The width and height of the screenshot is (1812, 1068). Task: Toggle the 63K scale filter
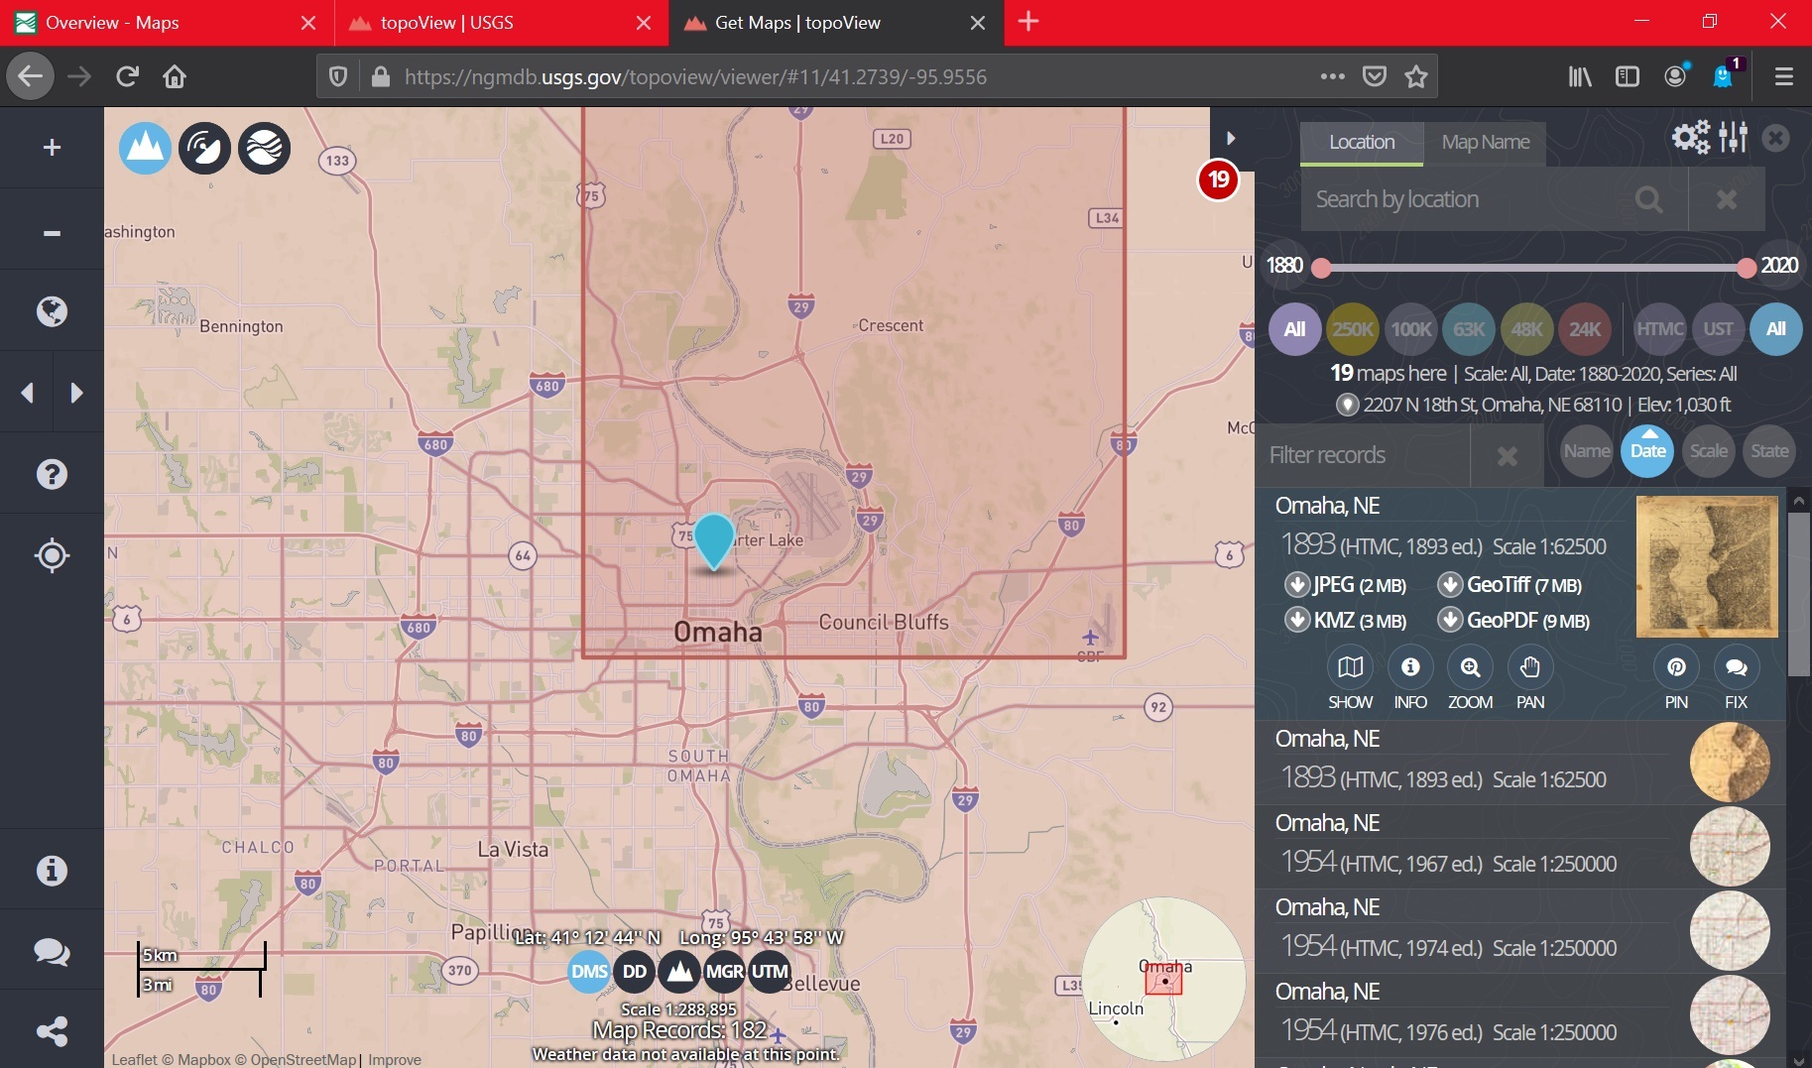1469,329
